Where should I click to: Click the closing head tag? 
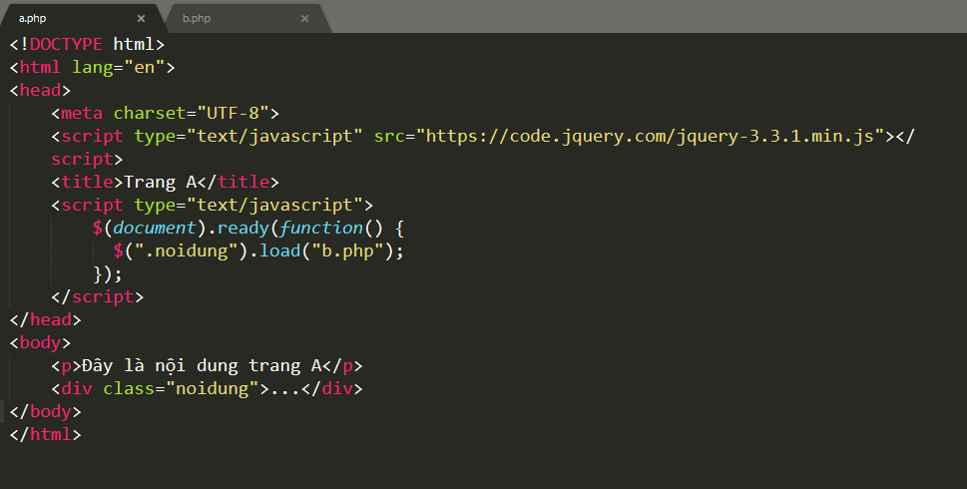(45, 319)
